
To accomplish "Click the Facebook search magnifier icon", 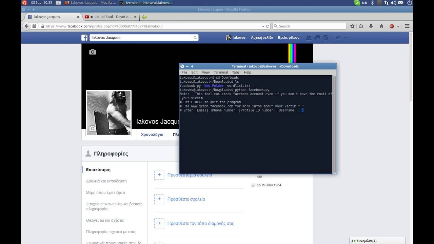I will coord(195,38).
